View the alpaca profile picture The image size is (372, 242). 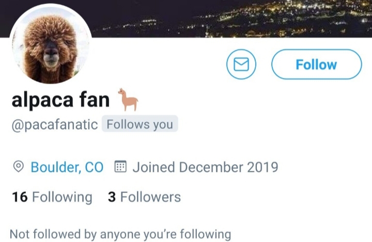[51, 44]
